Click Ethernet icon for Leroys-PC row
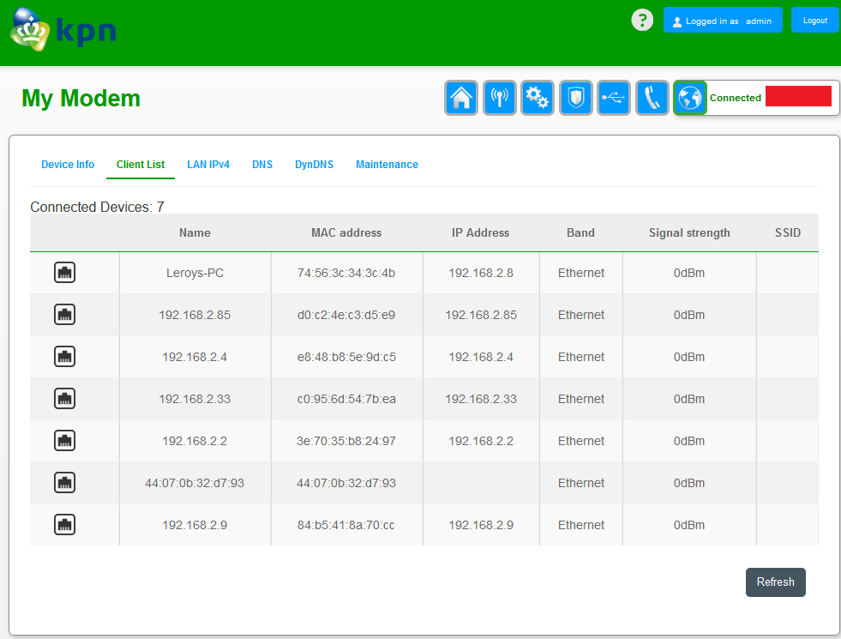Screen dimensions: 841x639 tap(65, 273)
